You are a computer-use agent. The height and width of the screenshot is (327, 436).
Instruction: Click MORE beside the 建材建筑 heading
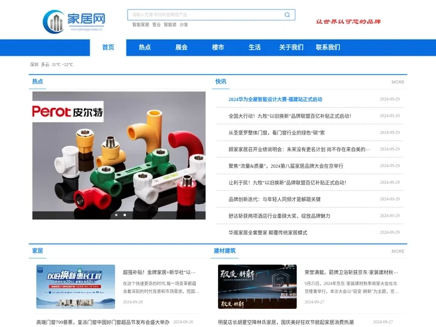click(398, 251)
